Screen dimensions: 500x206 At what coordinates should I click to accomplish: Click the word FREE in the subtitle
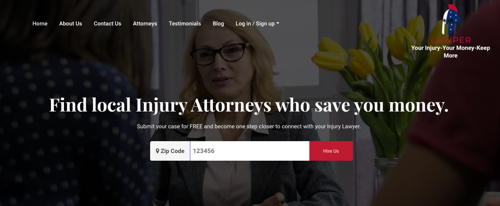(196, 127)
